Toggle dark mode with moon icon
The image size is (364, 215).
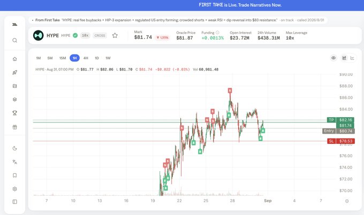coord(14,148)
